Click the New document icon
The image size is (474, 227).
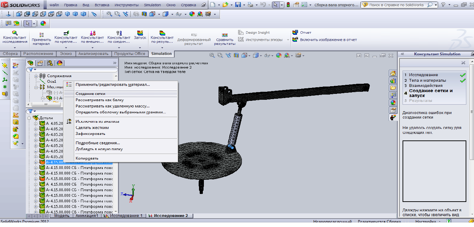pyautogui.click(x=213, y=5)
